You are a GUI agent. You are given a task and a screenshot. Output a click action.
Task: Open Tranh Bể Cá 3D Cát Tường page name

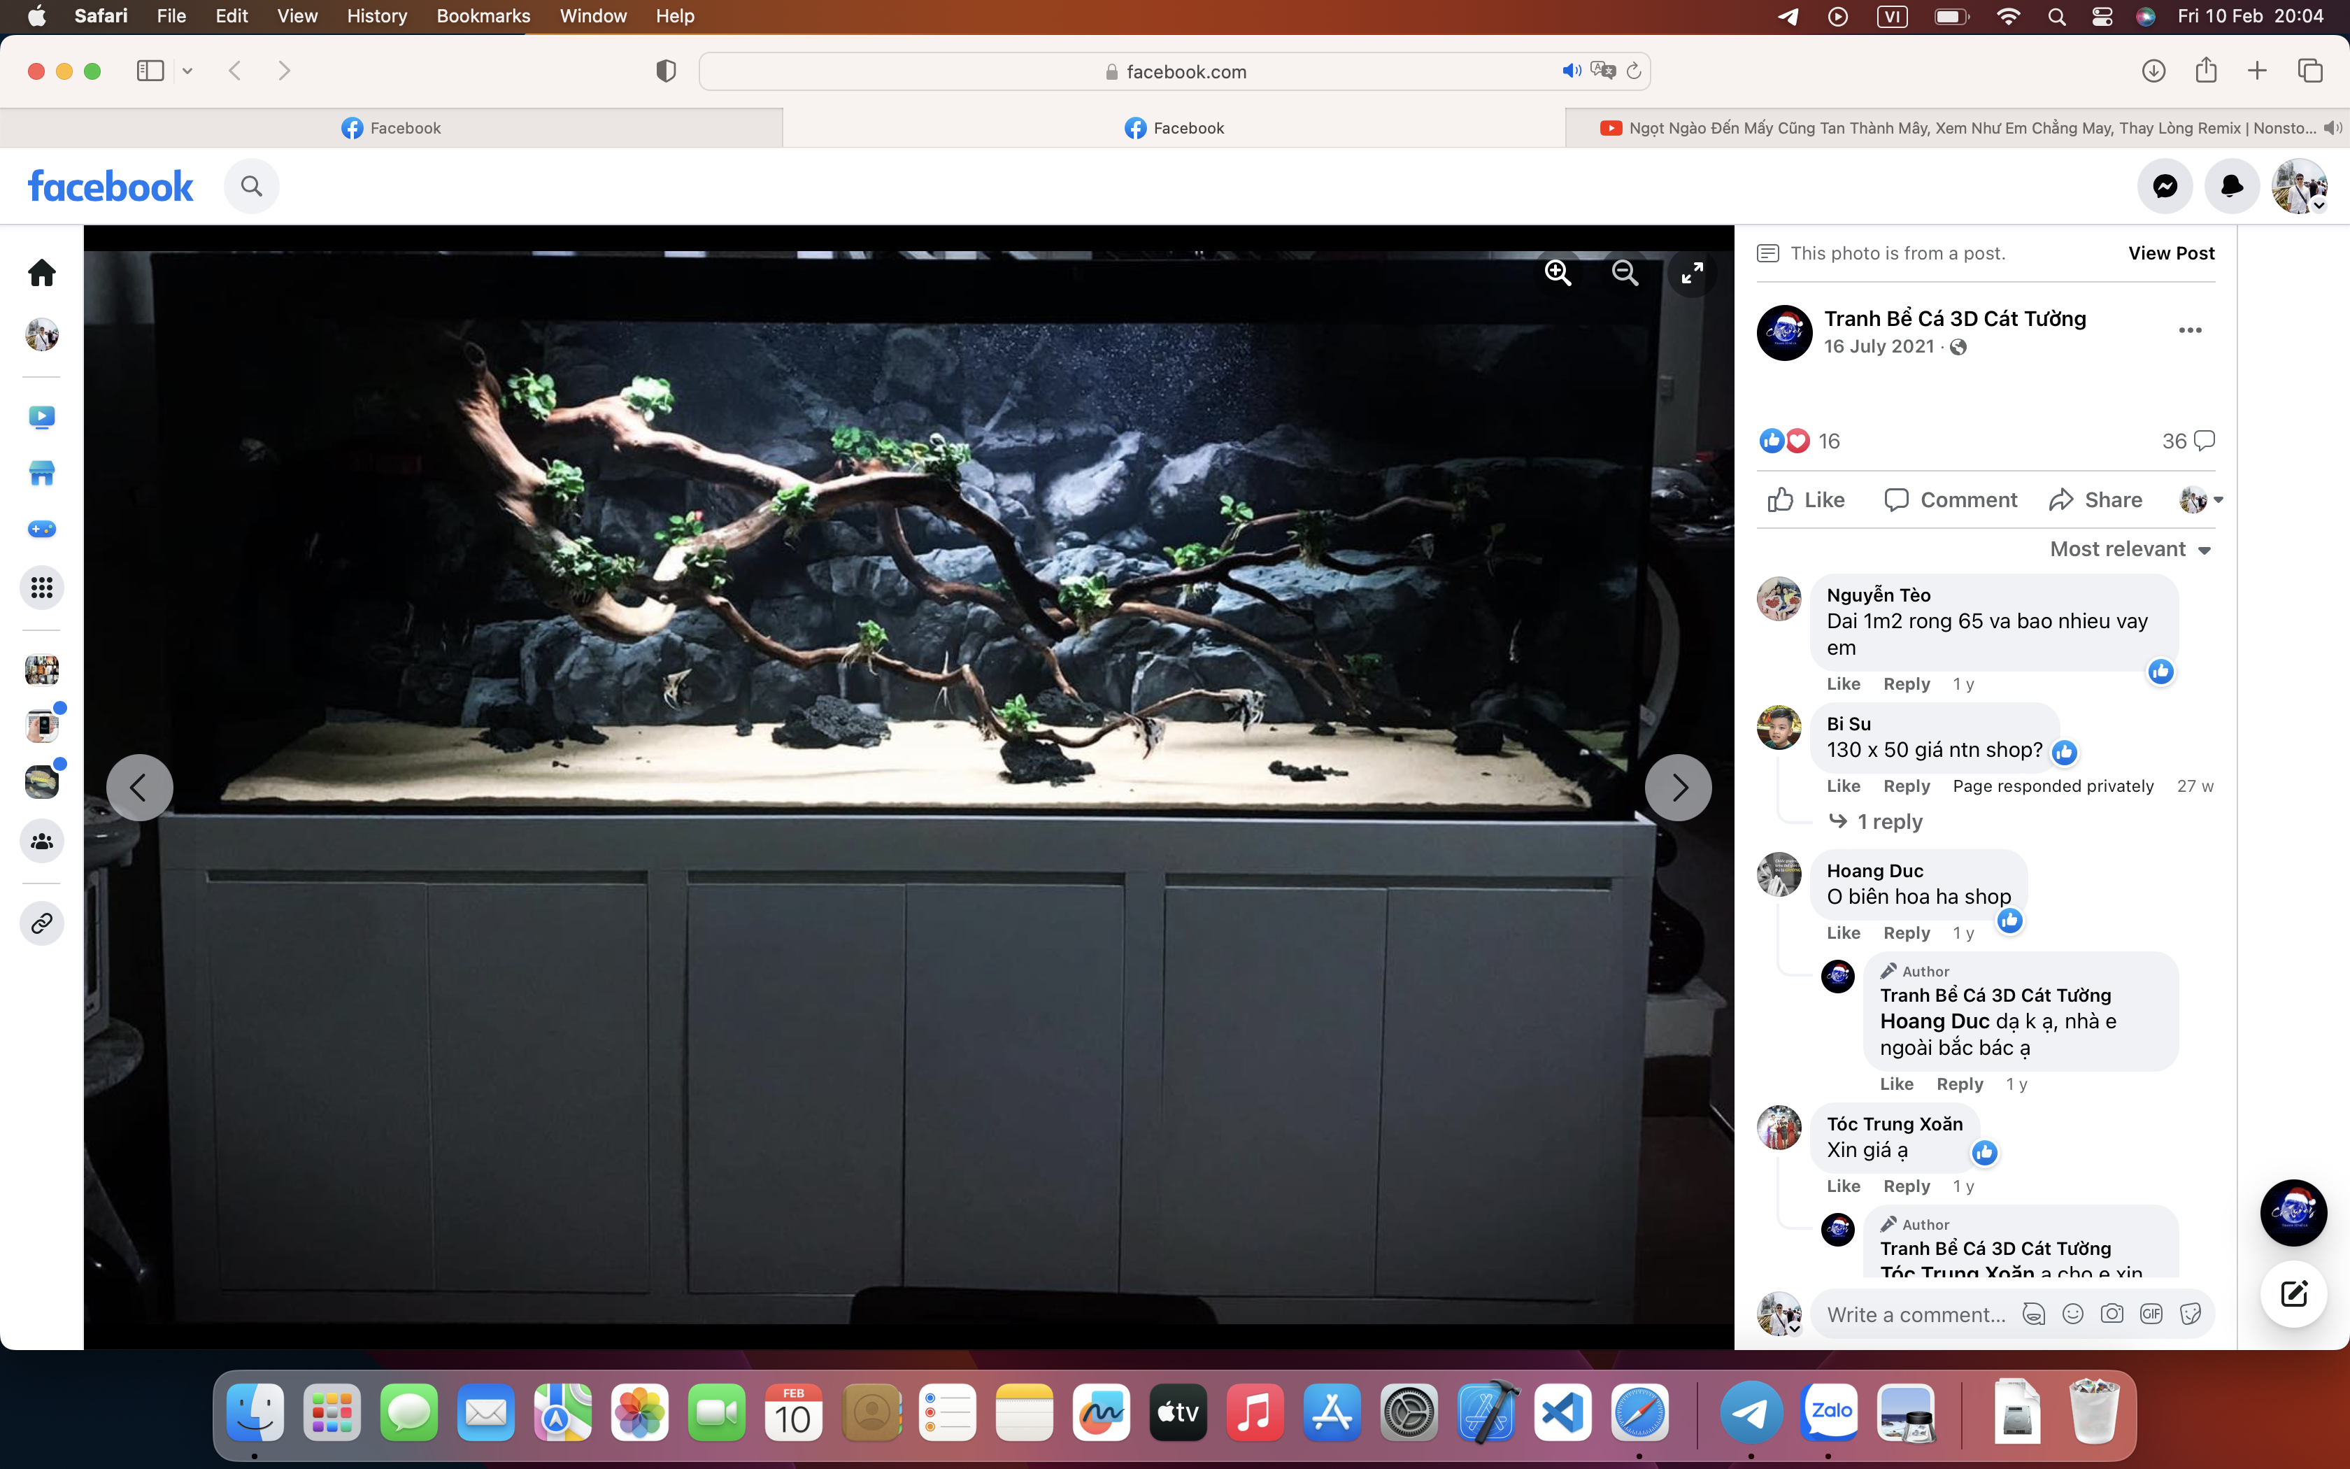pyautogui.click(x=1955, y=319)
